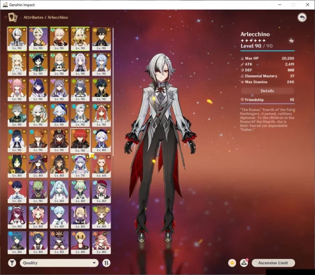Select the Dehya character portrait

coord(59,166)
